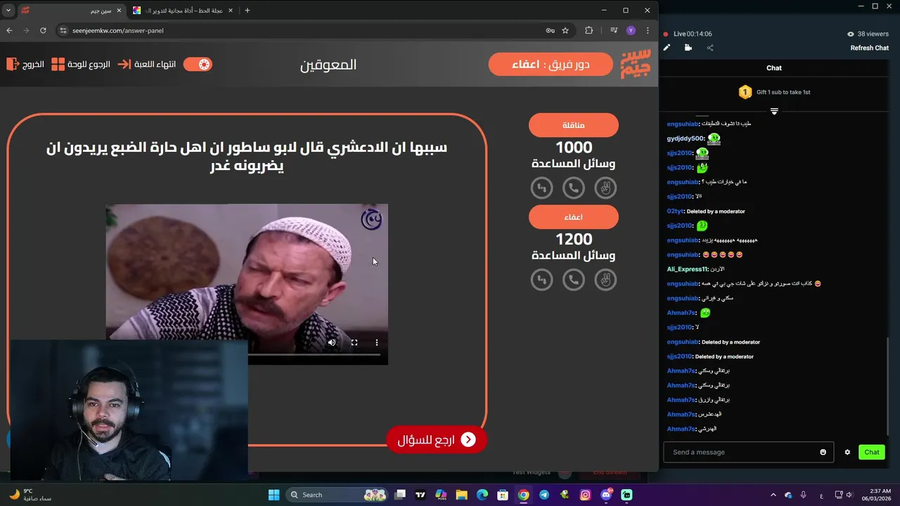Image resolution: width=900 pixels, height=506 pixels.
Task: Use اعفاء team's swap arrows help icon
Action: pos(541,280)
